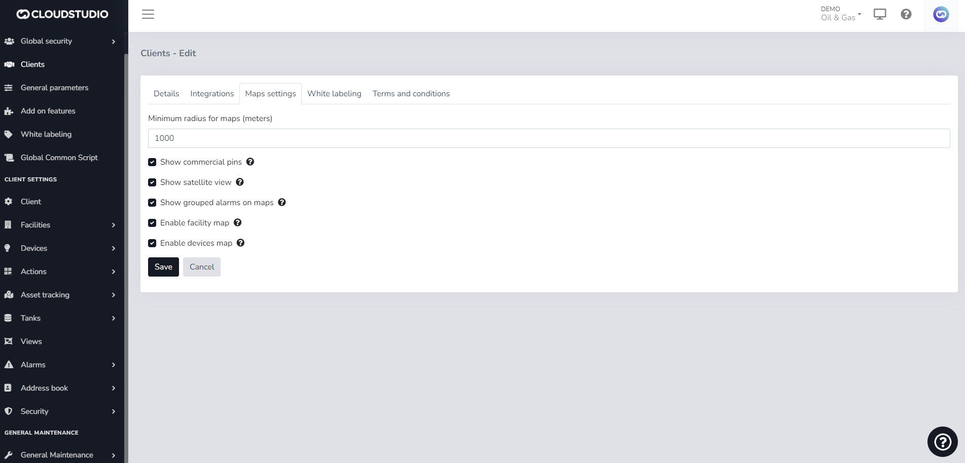Open the Integrations tab
This screenshot has width=965, height=463.
tap(212, 94)
